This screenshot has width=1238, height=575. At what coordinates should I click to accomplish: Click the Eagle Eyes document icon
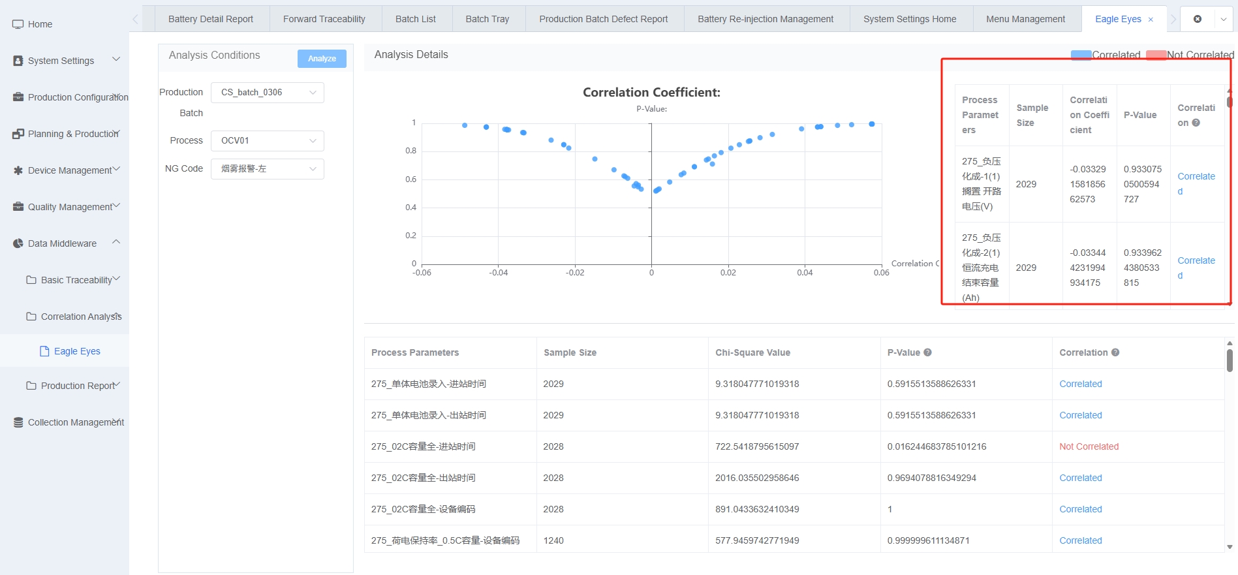click(x=44, y=351)
